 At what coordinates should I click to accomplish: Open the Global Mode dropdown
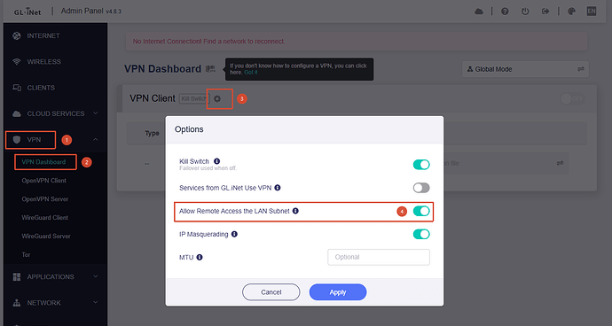525,69
